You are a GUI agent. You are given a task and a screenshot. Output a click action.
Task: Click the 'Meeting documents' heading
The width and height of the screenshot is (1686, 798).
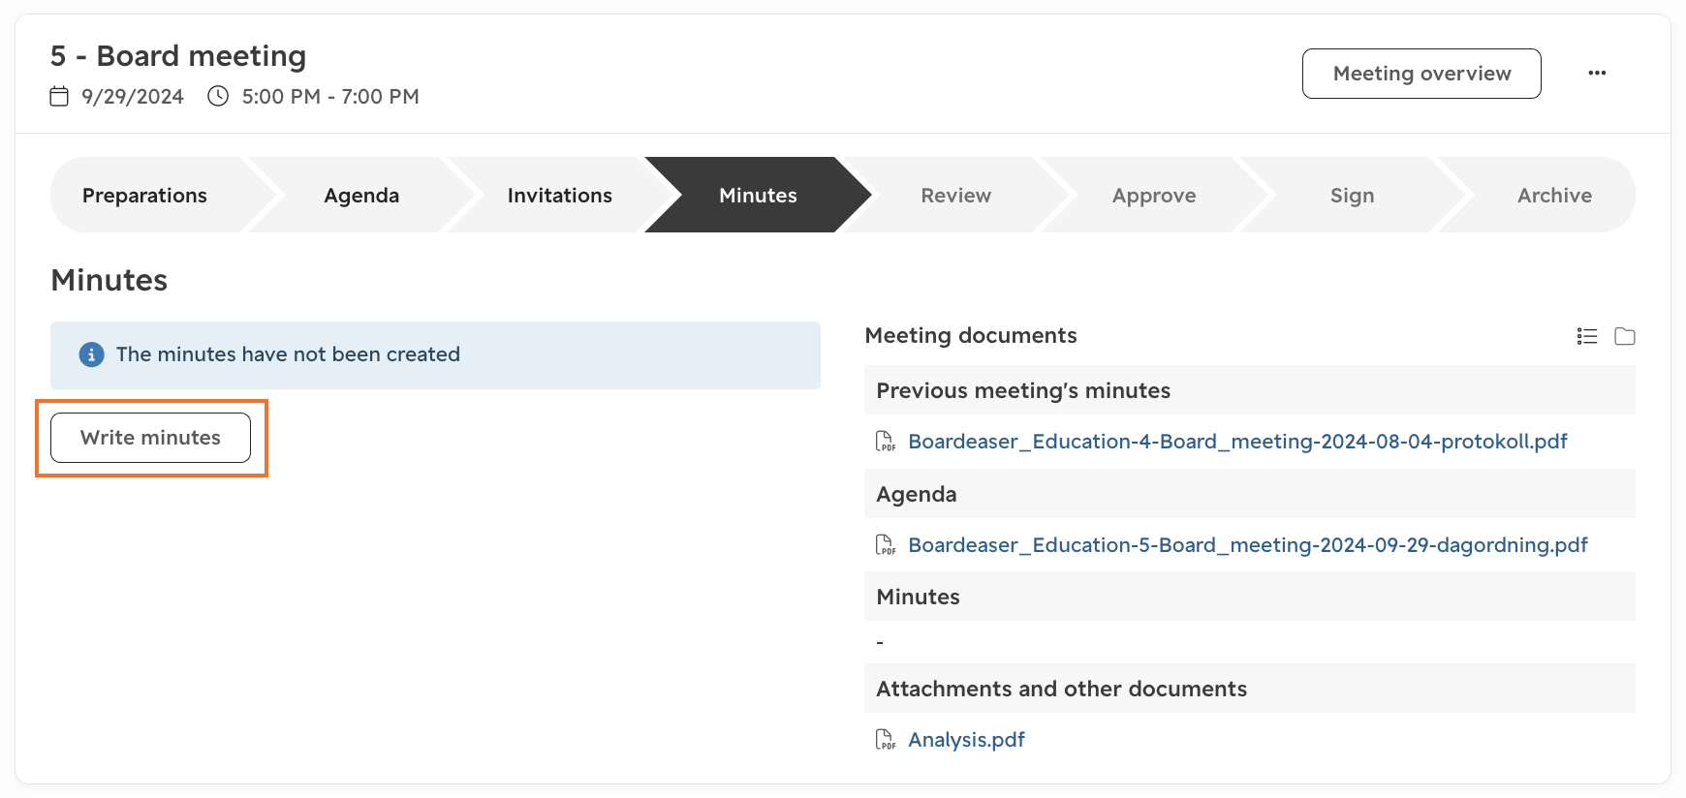[971, 335]
